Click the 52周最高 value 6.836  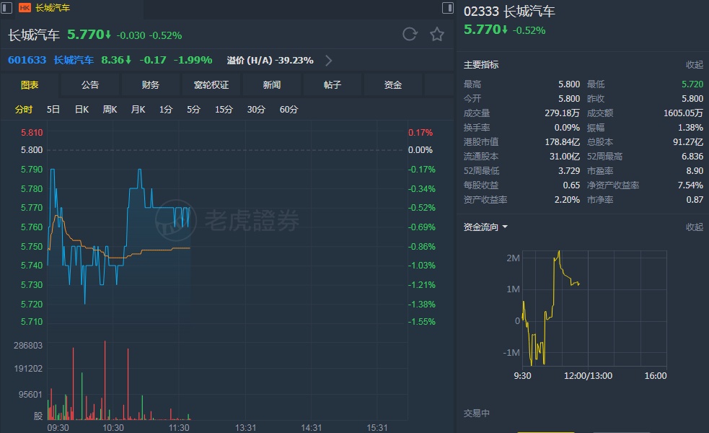click(692, 157)
